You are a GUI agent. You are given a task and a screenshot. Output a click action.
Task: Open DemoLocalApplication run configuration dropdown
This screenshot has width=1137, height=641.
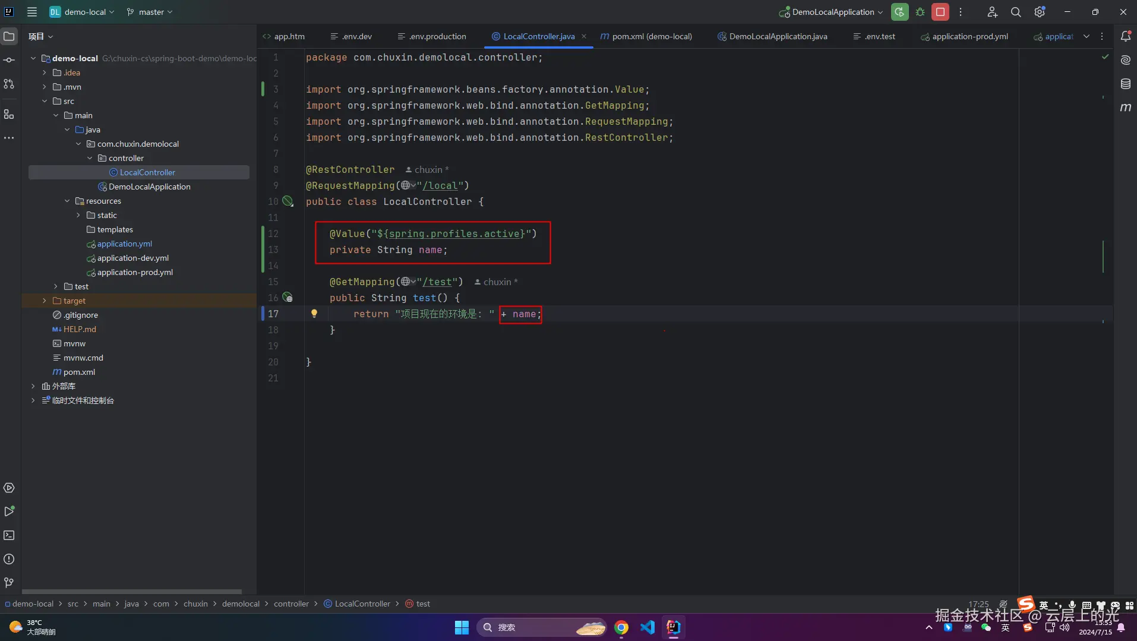pyautogui.click(x=831, y=12)
